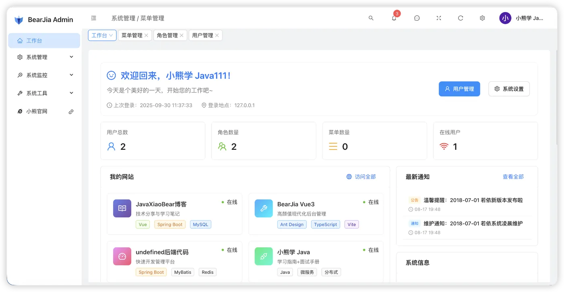Click the undefined后端代码 dashboard icon
Image resolution: width=564 pixels, height=292 pixels.
(x=122, y=256)
